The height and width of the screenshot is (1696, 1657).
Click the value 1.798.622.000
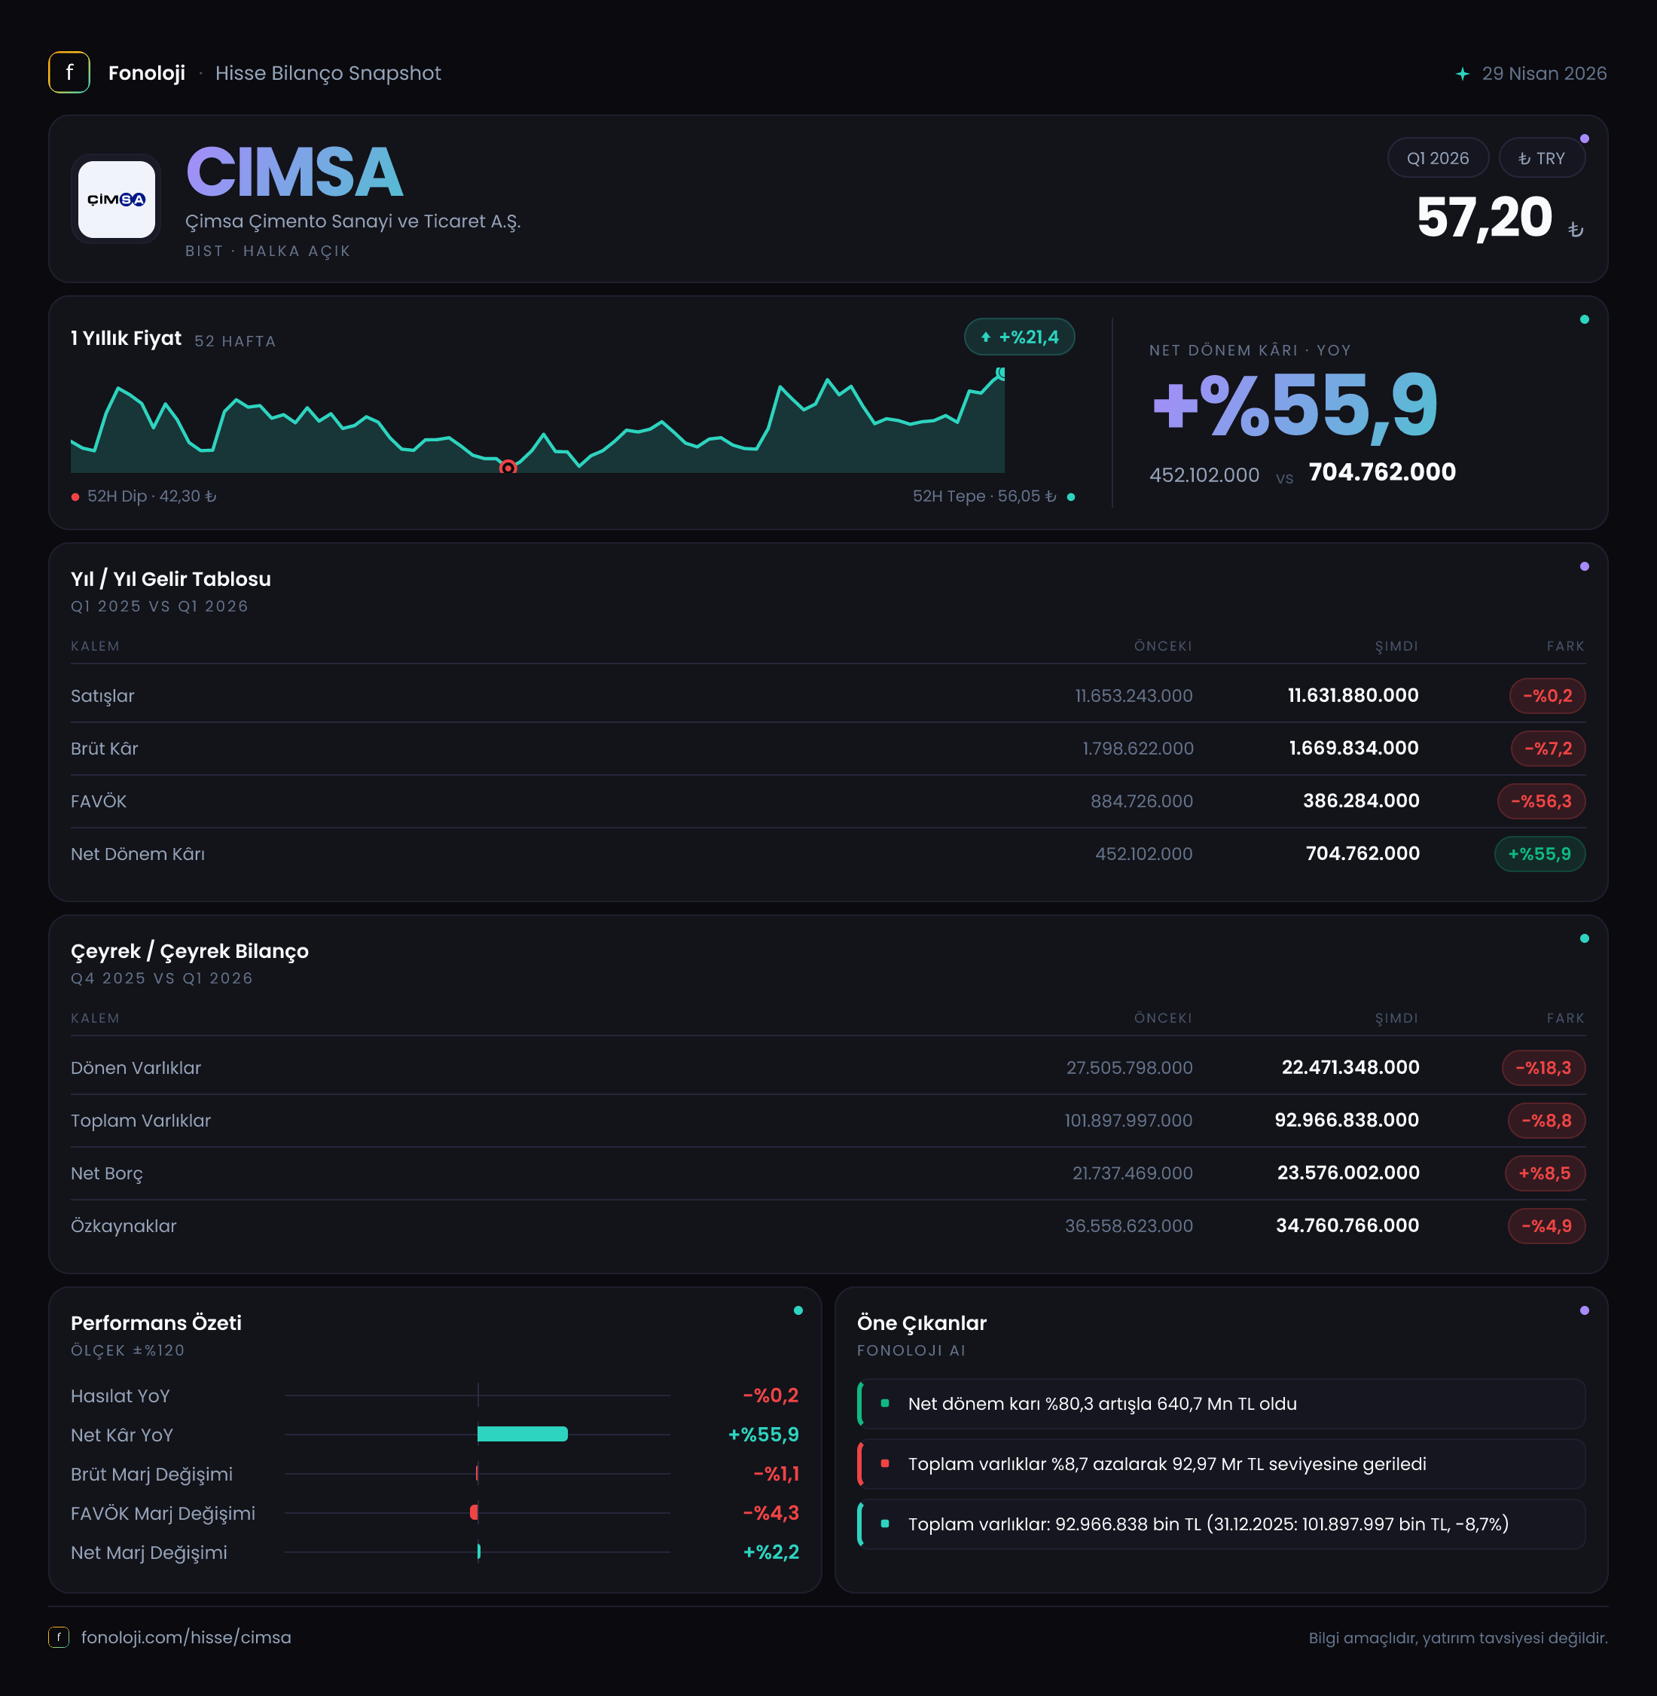pos(1137,749)
